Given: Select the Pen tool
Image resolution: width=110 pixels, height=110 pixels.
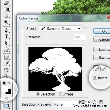Looking at the screenshot, I should point(6,30).
